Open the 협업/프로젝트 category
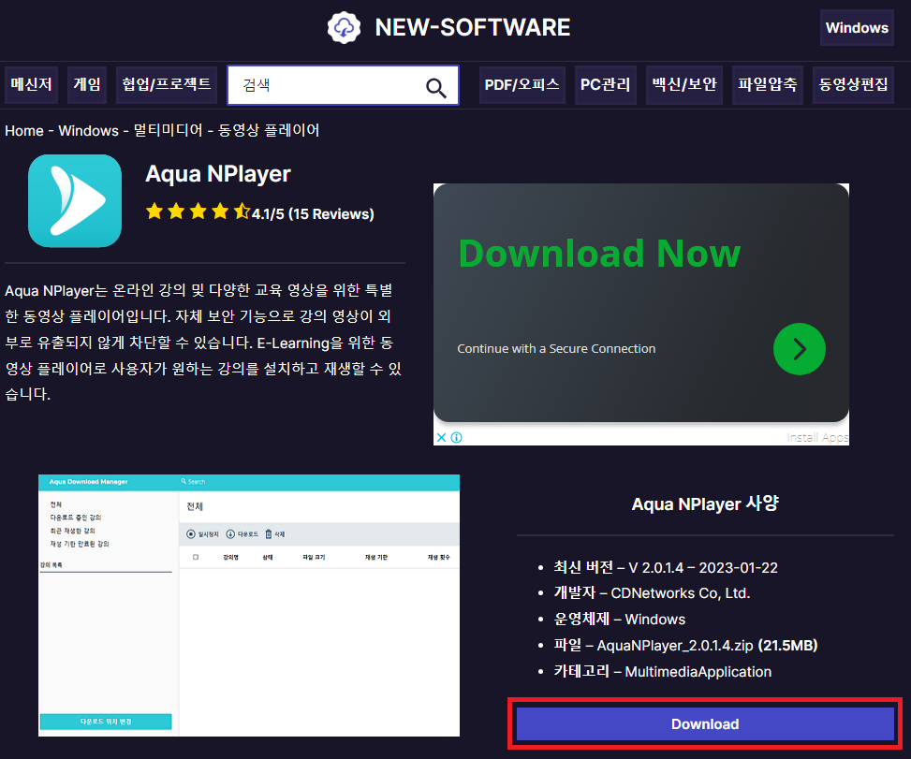Image resolution: width=911 pixels, height=759 pixels. click(167, 85)
